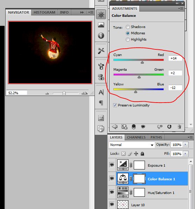
Task: Hide the Exposure 1 layer
Action: [112, 165]
